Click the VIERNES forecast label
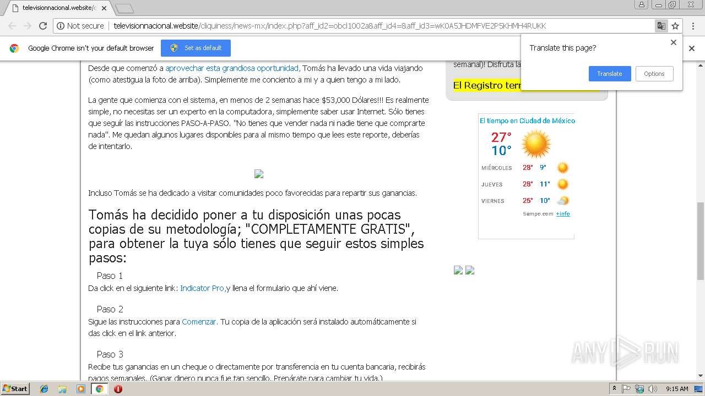This screenshot has height=396, width=705. coord(493,201)
